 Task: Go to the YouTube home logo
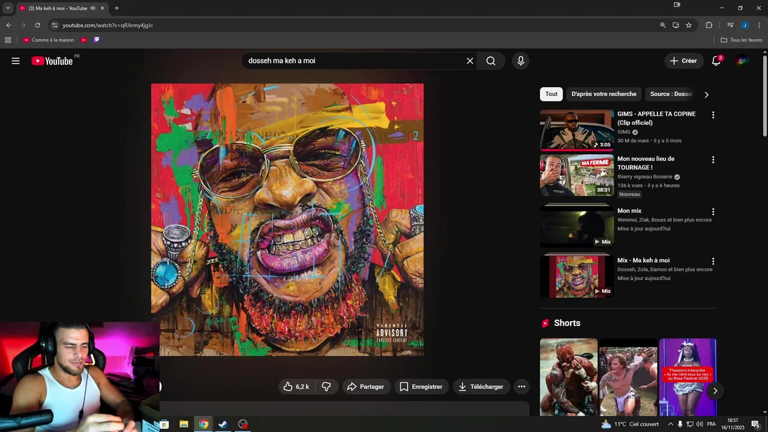tap(52, 61)
